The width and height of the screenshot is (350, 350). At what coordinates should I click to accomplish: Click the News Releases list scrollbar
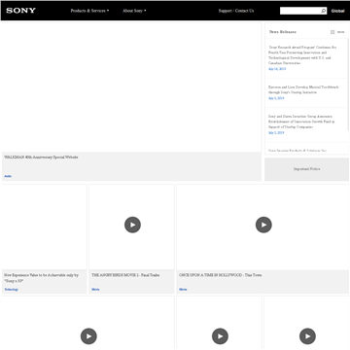click(x=348, y=85)
